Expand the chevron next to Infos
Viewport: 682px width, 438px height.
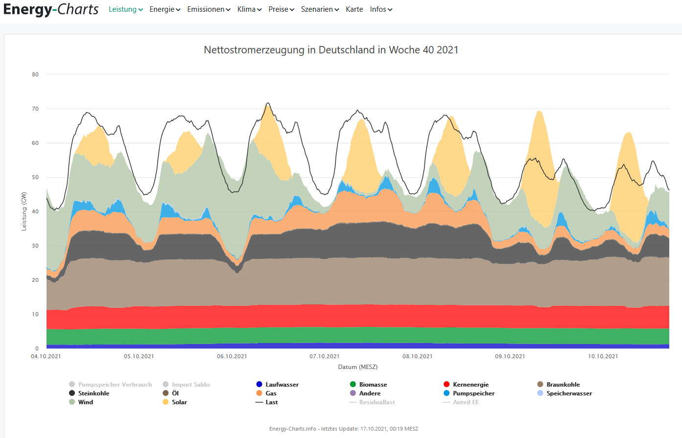390,10
